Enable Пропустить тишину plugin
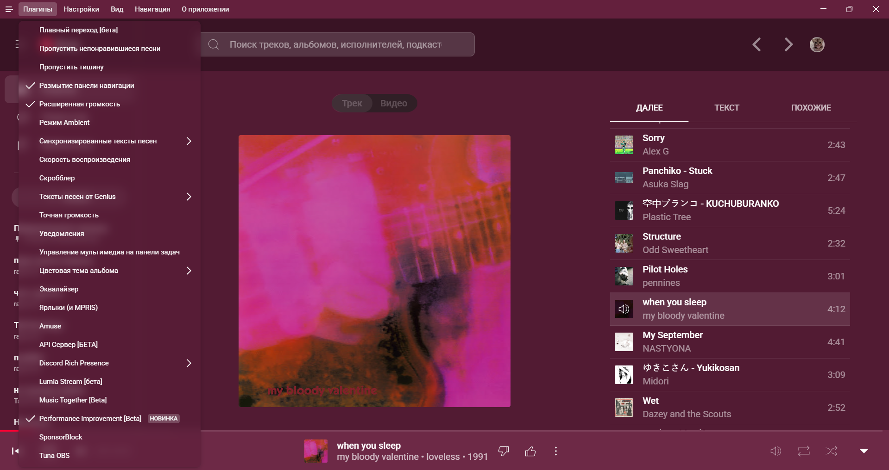Screen dimensions: 889x470 tap(109, 67)
